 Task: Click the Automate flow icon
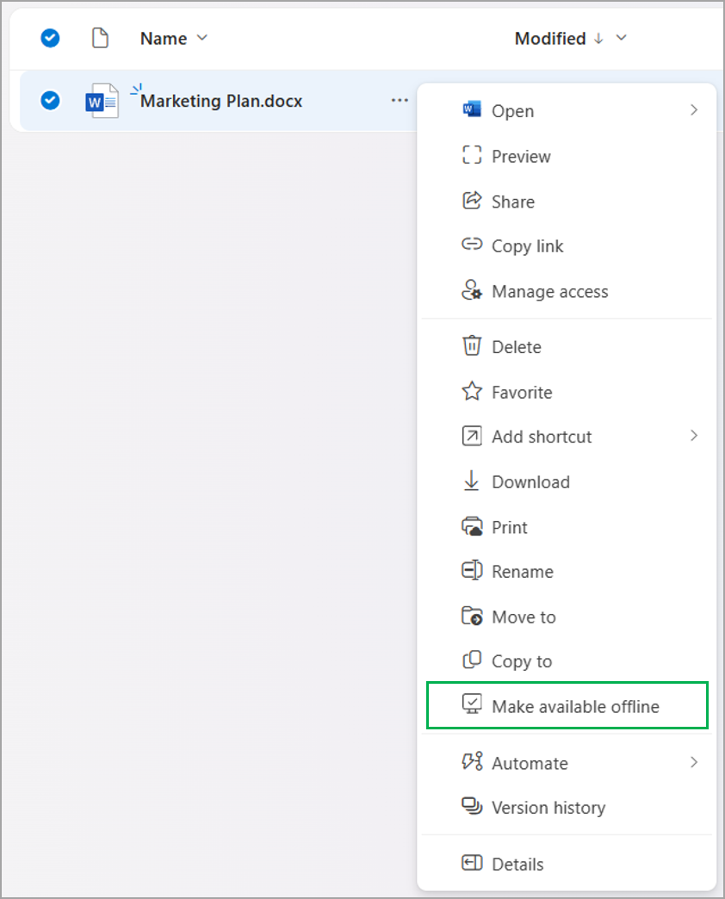[472, 761]
